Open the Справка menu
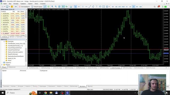 [43, 4]
